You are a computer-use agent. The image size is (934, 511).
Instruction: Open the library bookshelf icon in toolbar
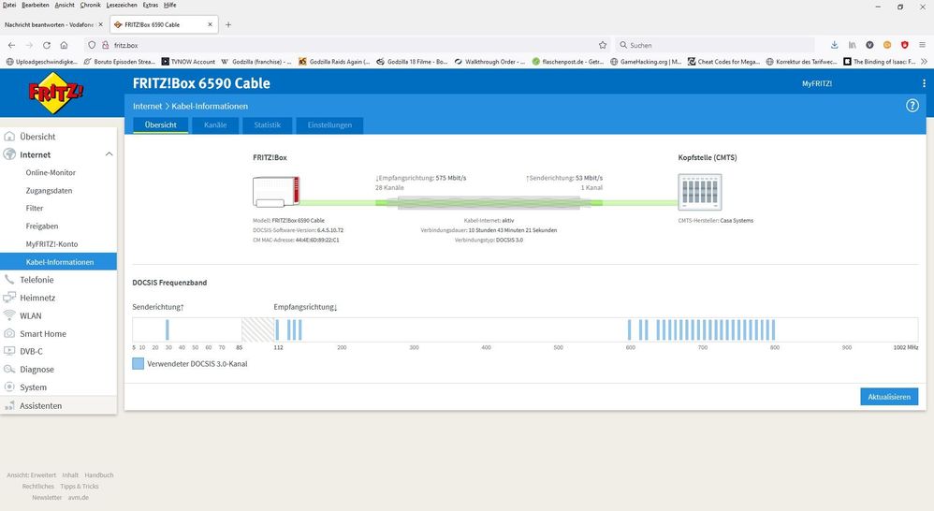pos(853,45)
